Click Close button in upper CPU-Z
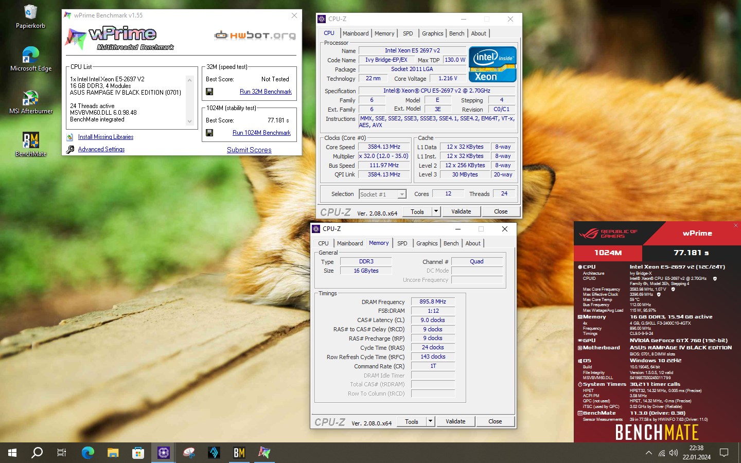Viewport: 741px width, 463px height. click(501, 211)
